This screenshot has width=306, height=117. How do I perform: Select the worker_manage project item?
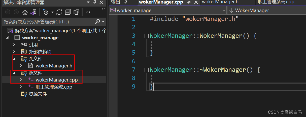40,38
